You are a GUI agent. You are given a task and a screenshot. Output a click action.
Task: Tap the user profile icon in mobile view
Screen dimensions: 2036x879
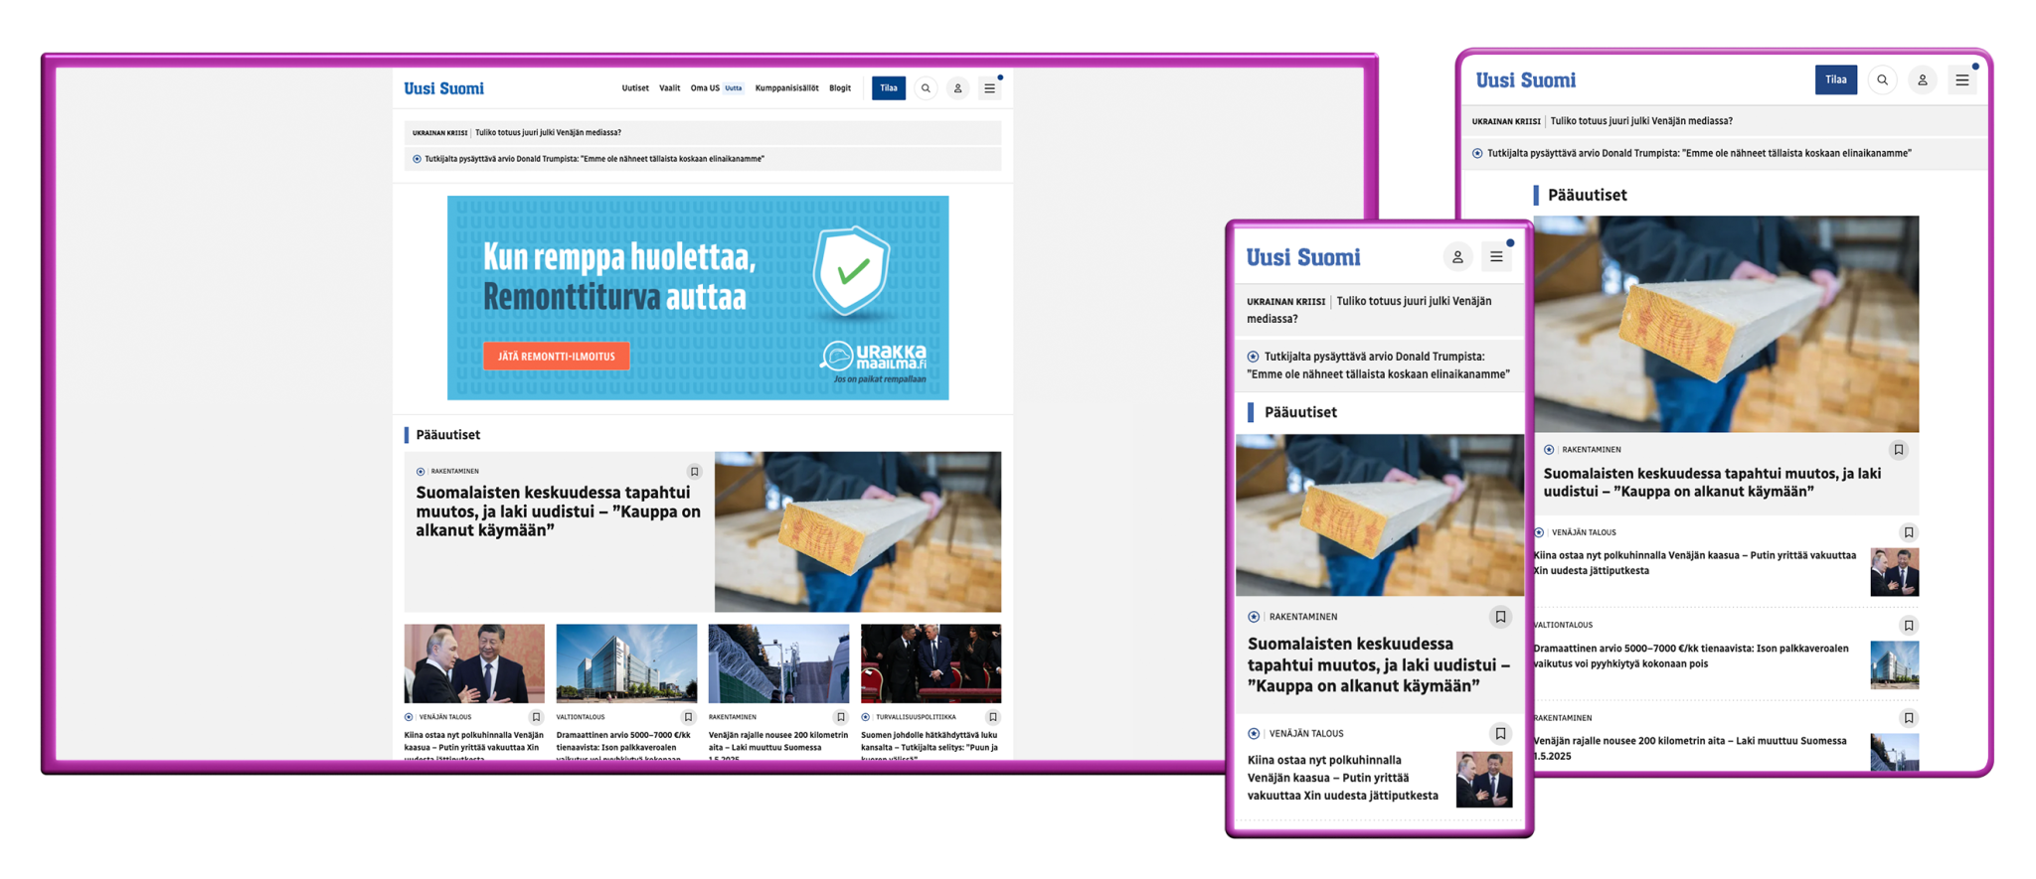pos(1457,257)
